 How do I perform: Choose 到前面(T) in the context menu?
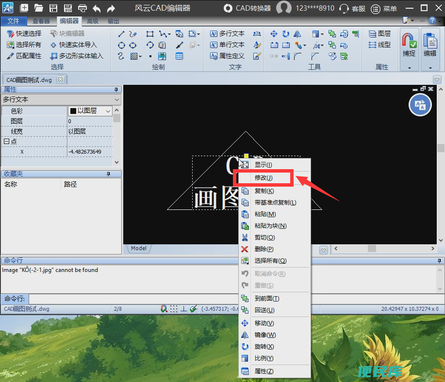[275, 298]
